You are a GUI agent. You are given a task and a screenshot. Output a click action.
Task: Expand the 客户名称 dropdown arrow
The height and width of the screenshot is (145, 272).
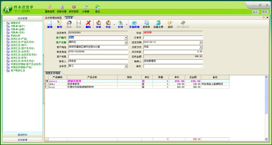(x=126, y=42)
